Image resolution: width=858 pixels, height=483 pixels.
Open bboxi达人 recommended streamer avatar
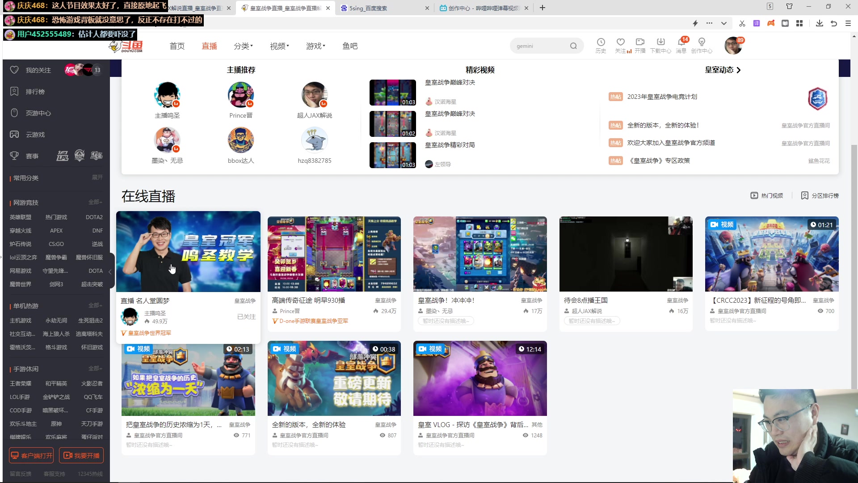(x=240, y=140)
